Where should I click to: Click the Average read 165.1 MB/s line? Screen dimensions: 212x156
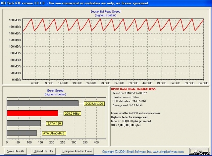tap(128, 105)
